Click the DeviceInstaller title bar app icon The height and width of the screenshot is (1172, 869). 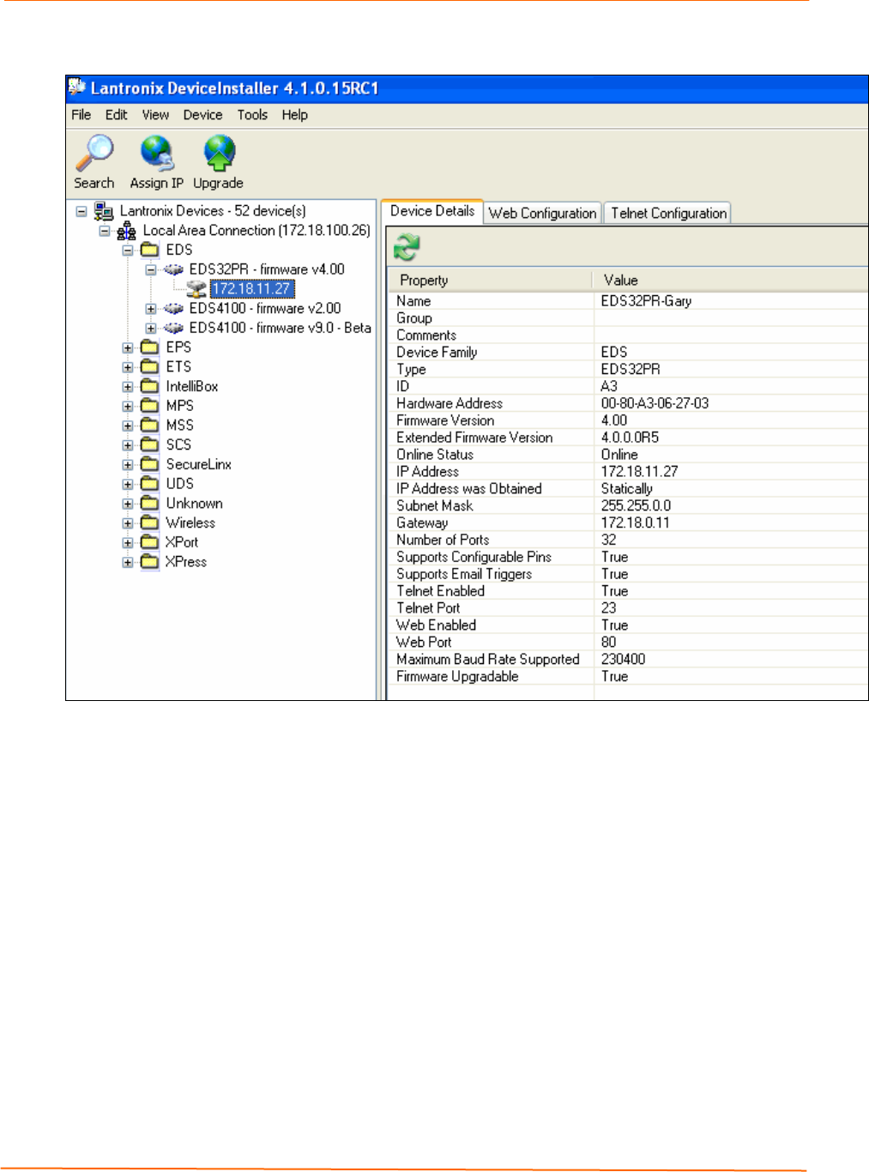tap(77, 88)
